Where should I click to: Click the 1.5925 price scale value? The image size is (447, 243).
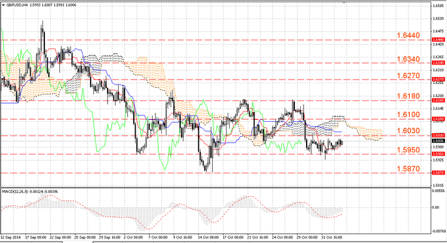pos(438,160)
